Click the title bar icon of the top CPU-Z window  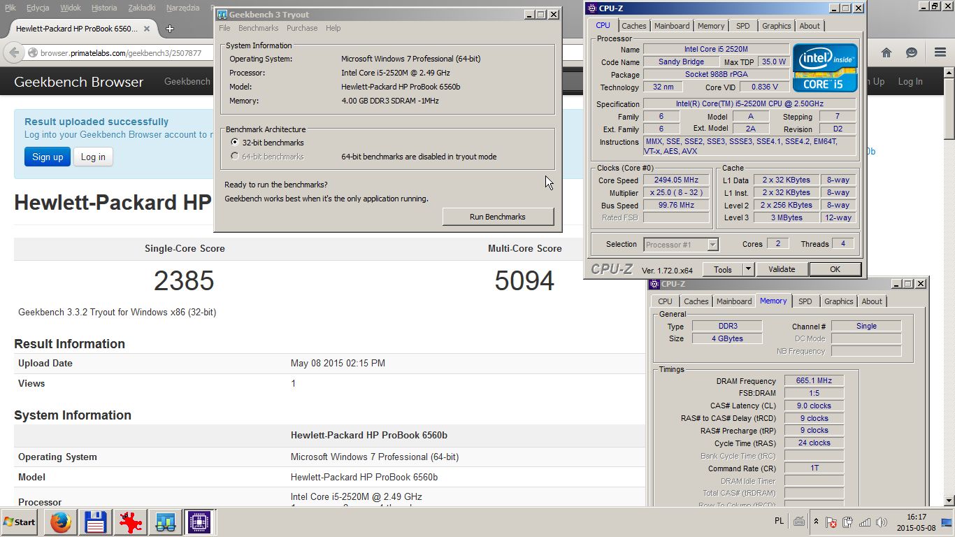(x=592, y=8)
